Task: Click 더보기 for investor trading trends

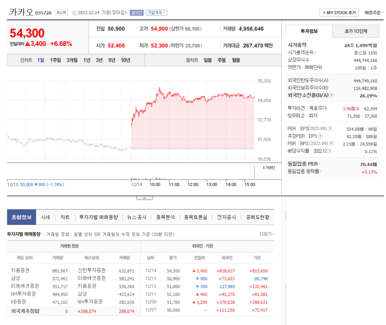Action: (267, 234)
